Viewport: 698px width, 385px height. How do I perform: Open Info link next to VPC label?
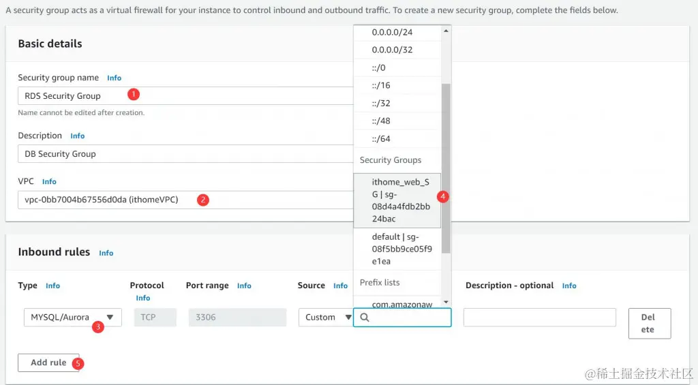tap(49, 181)
